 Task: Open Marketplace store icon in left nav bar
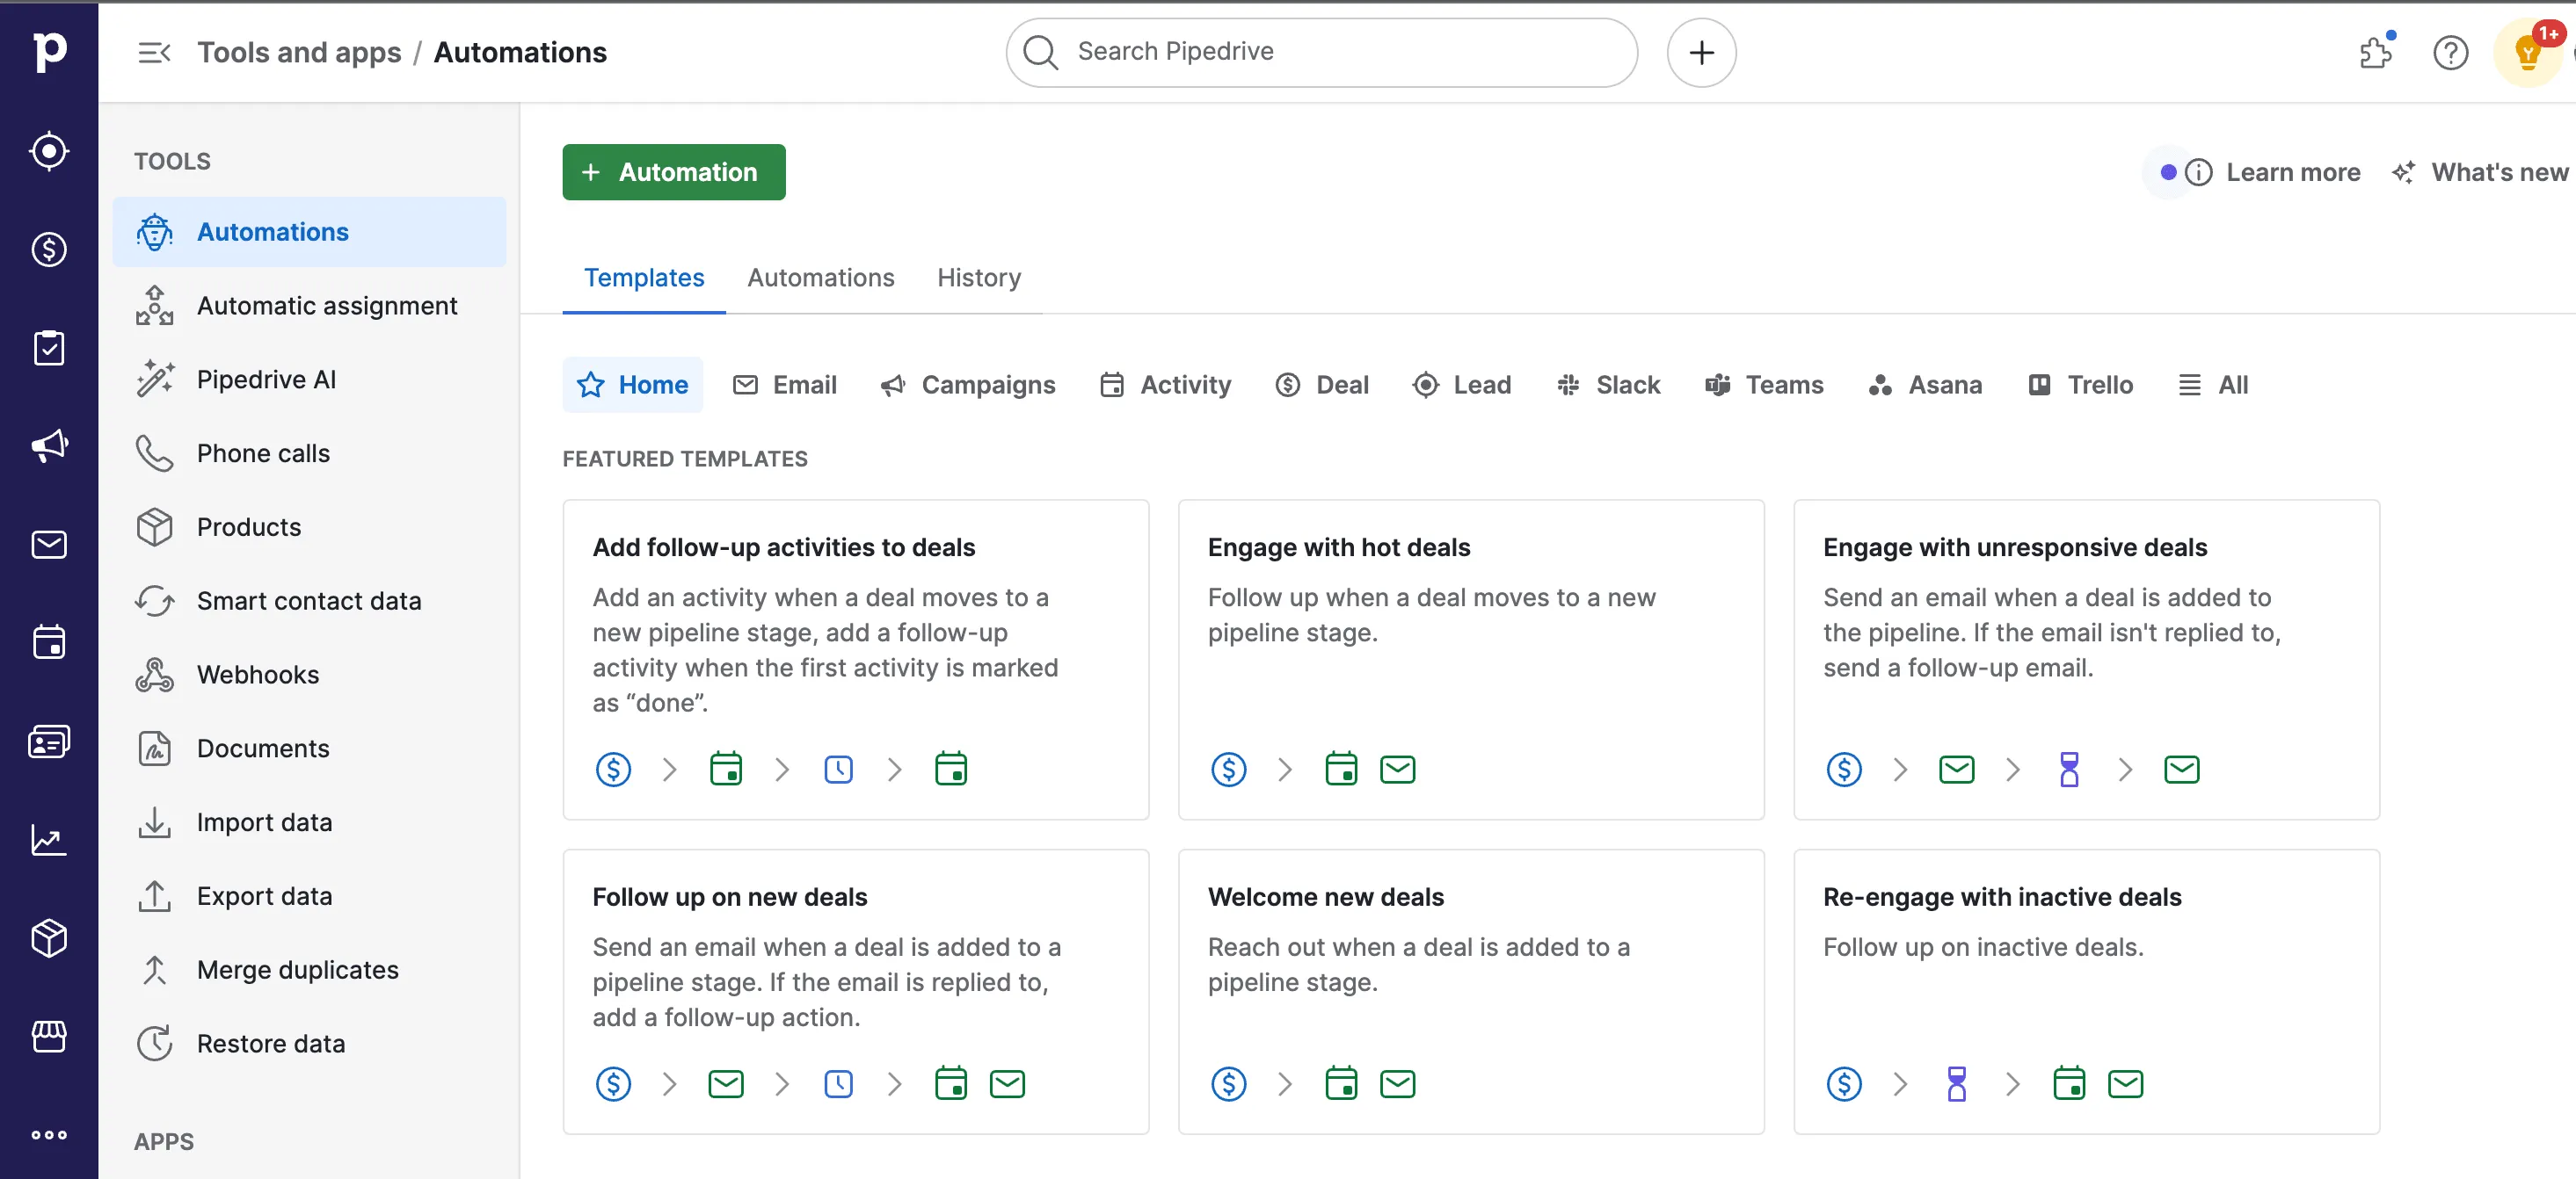(48, 1036)
